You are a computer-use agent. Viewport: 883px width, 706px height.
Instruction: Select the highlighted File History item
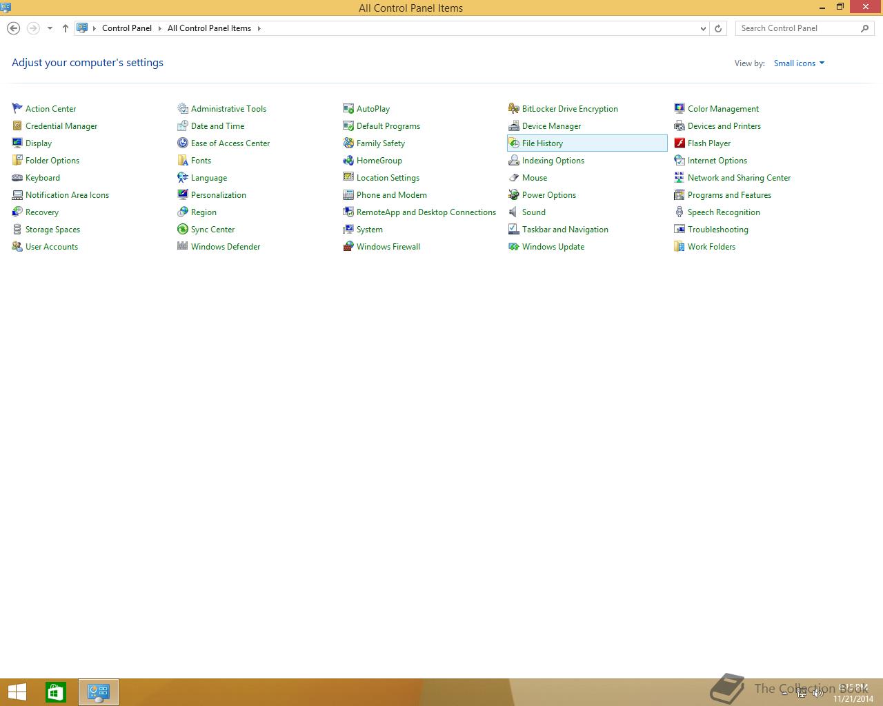click(x=587, y=143)
